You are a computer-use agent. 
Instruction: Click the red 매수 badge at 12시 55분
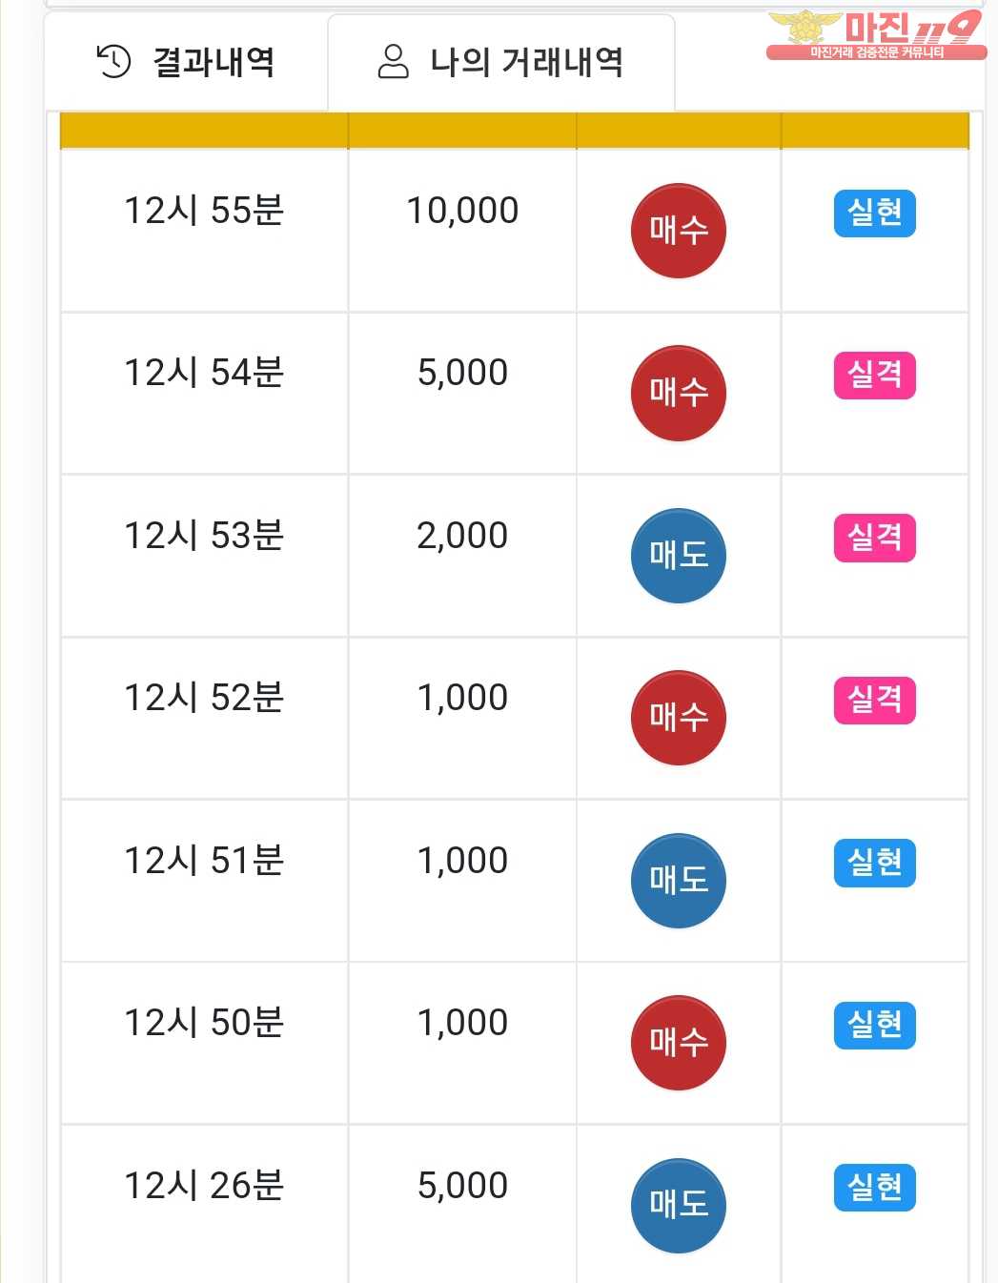(679, 231)
